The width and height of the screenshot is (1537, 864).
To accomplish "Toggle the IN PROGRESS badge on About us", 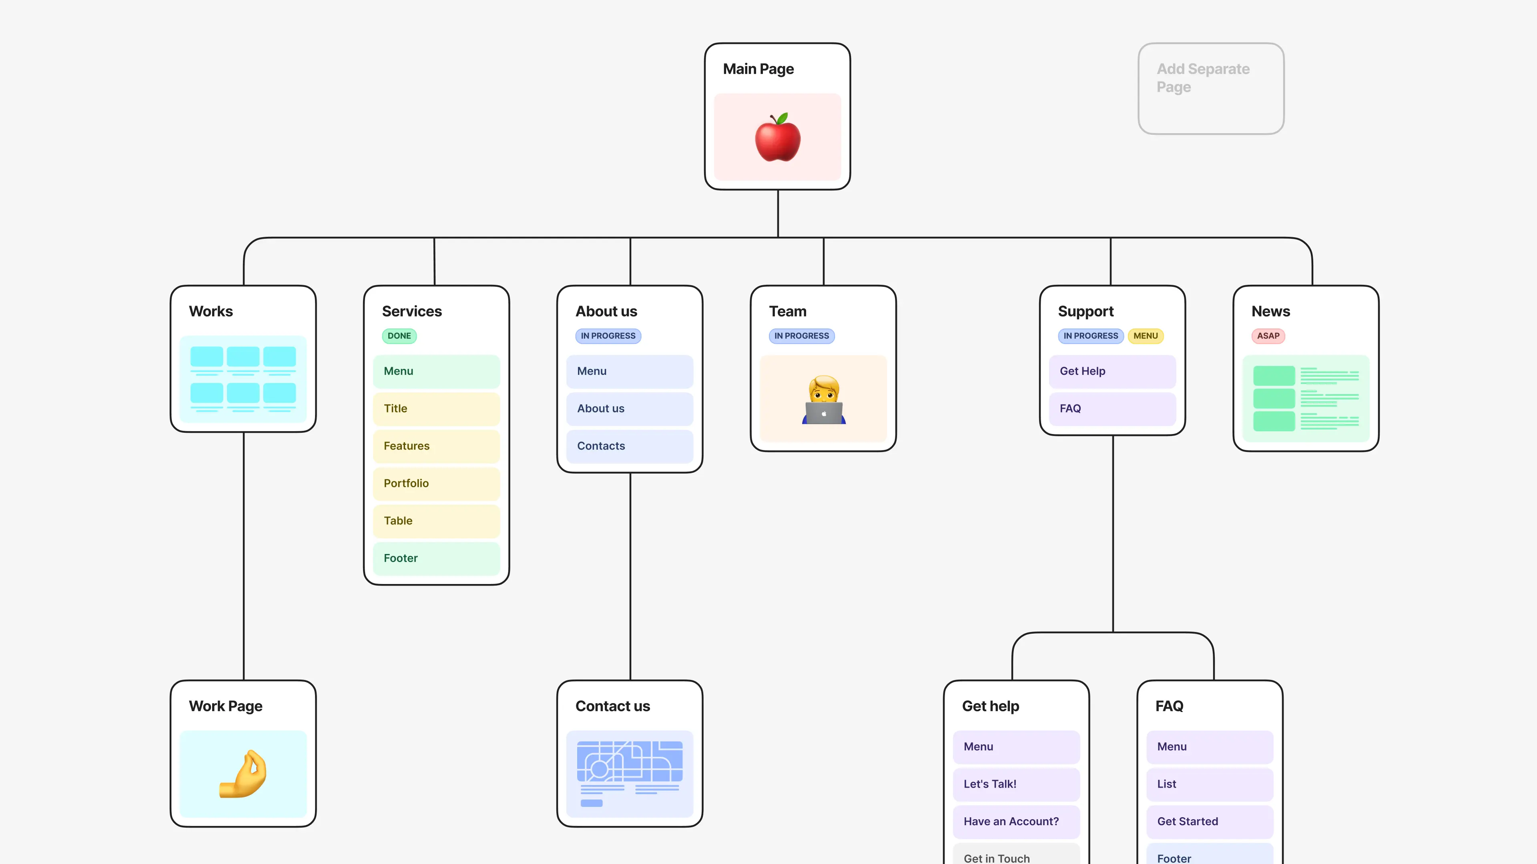I will 608,336.
